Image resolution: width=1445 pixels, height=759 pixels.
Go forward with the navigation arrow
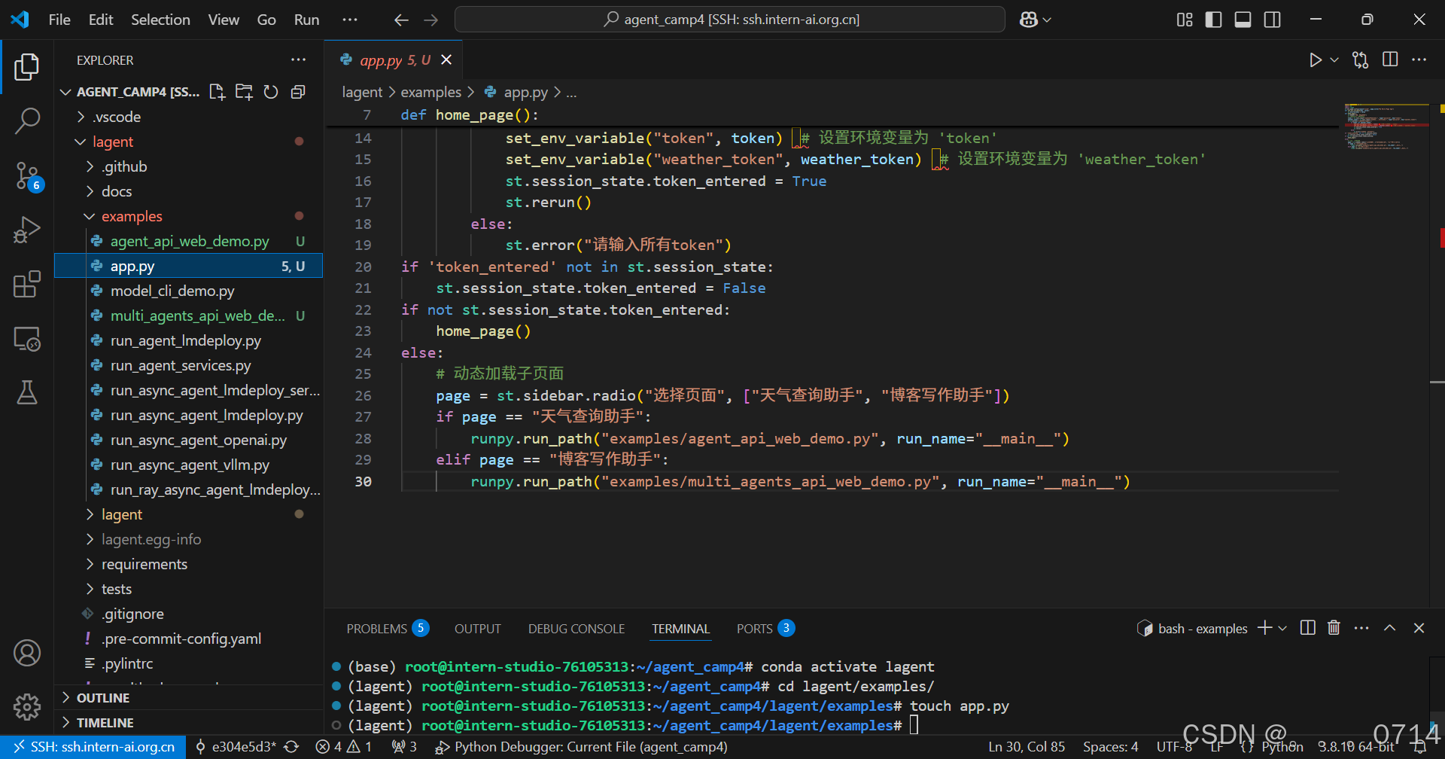[x=431, y=20]
